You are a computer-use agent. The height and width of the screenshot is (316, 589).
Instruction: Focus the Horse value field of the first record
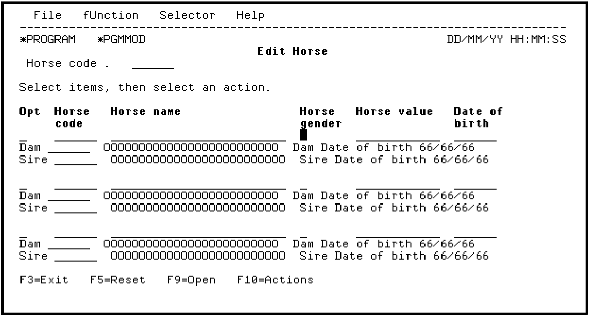coord(397,136)
